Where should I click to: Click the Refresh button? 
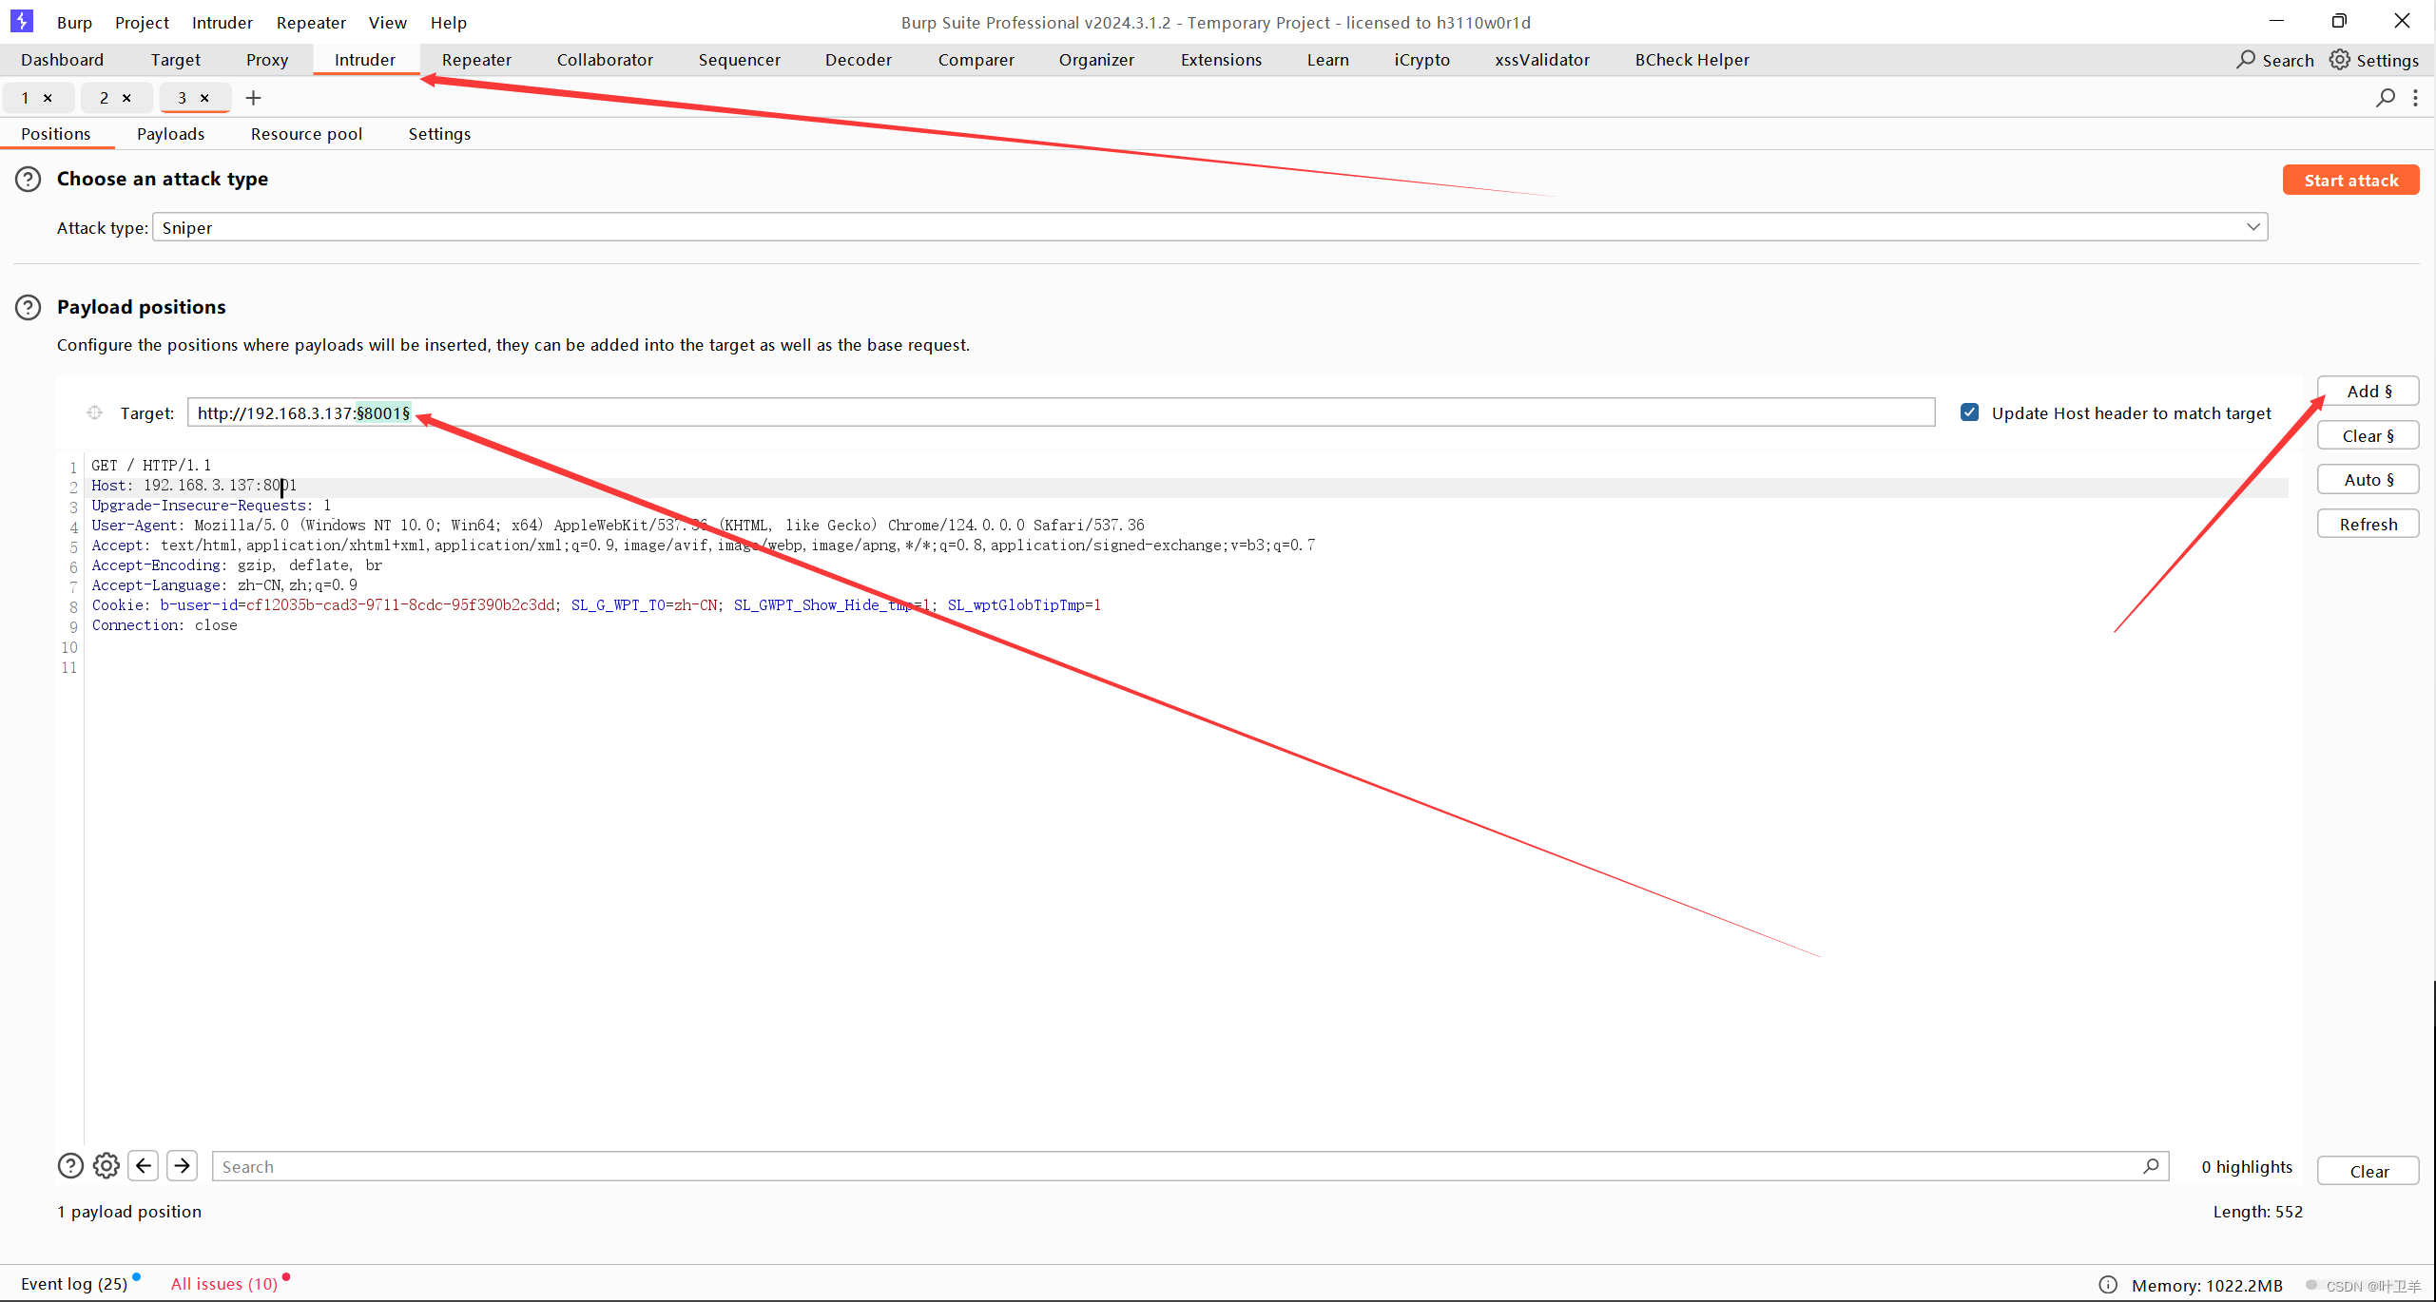point(2368,524)
